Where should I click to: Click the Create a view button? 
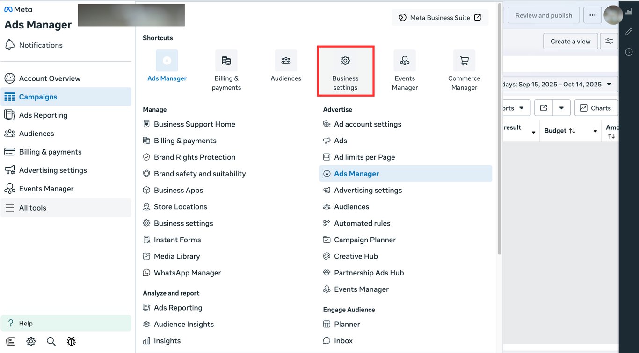[x=570, y=41]
